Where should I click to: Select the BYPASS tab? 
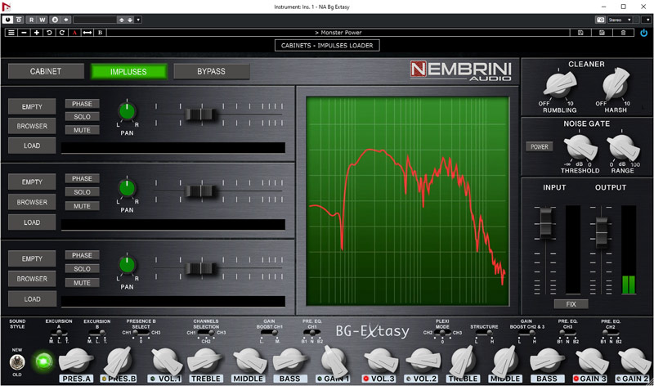click(x=211, y=71)
